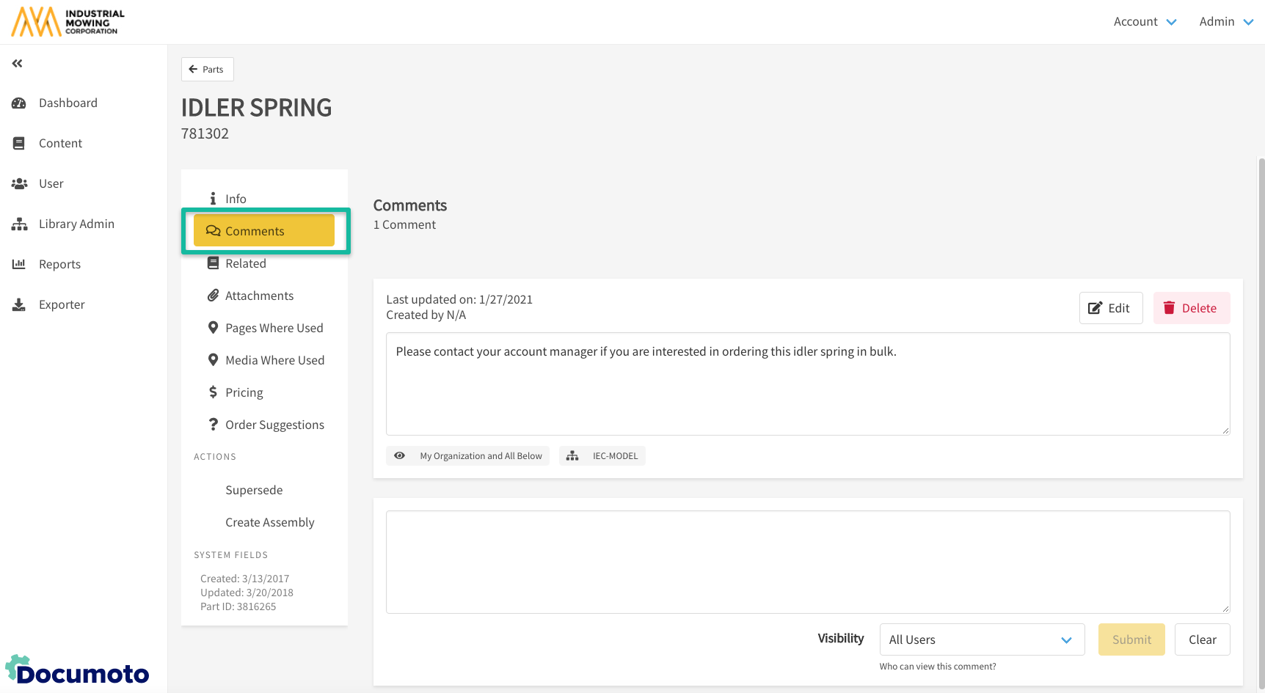Go back to Parts list

[x=207, y=70]
